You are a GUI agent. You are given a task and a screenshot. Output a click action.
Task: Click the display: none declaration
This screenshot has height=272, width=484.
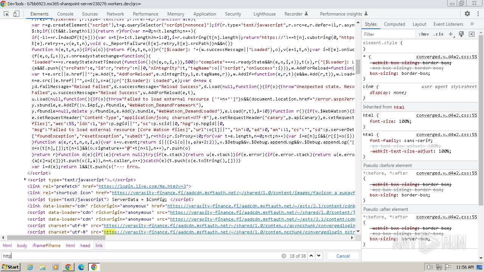(388, 93)
